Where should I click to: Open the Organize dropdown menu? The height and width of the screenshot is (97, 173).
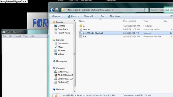(57, 16)
